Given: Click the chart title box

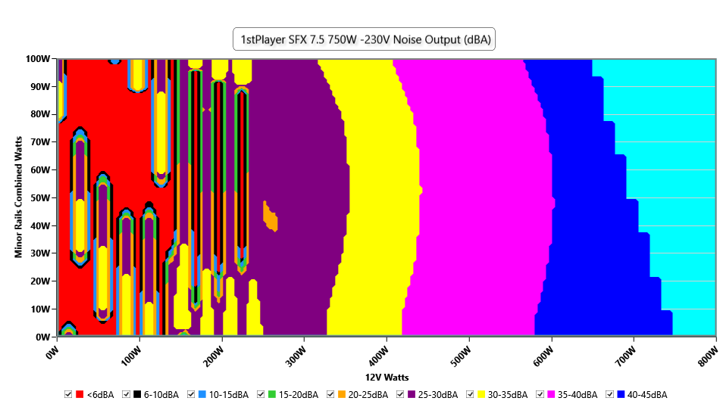Looking at the screenshot, I should coord(364,40).
